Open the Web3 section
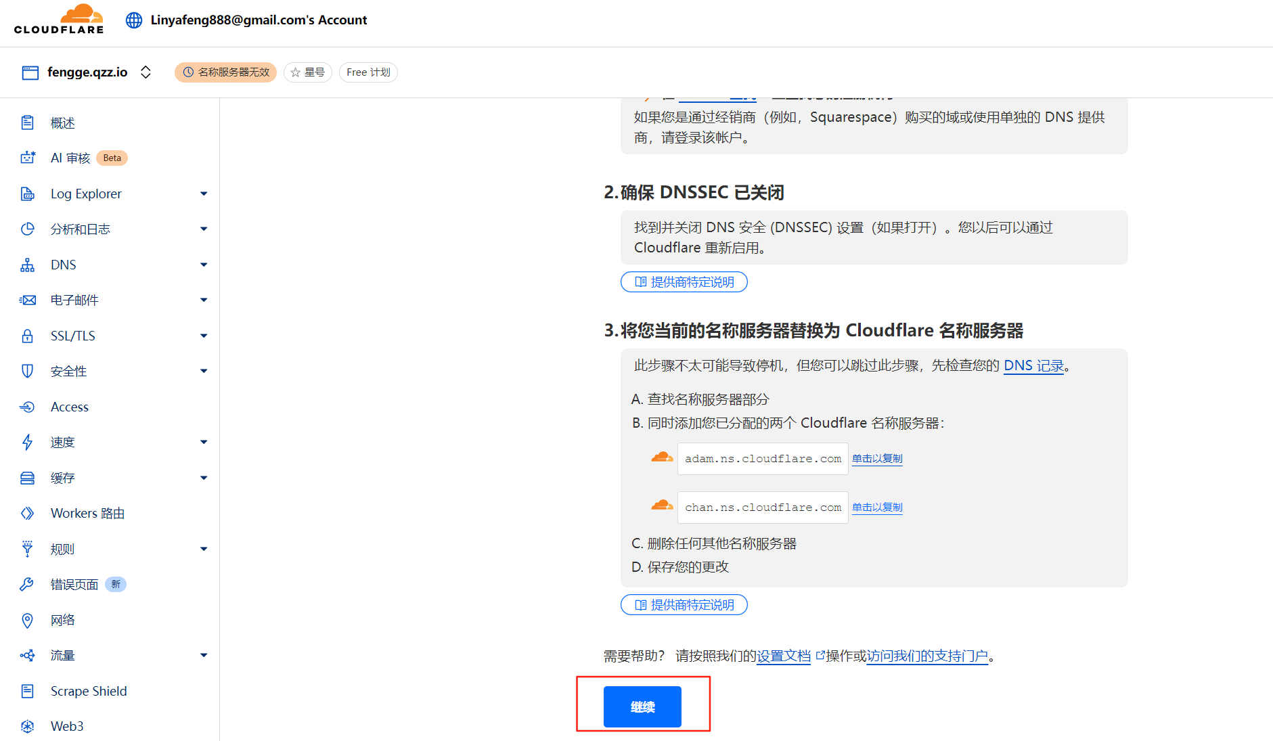 [x=66, y=725]
